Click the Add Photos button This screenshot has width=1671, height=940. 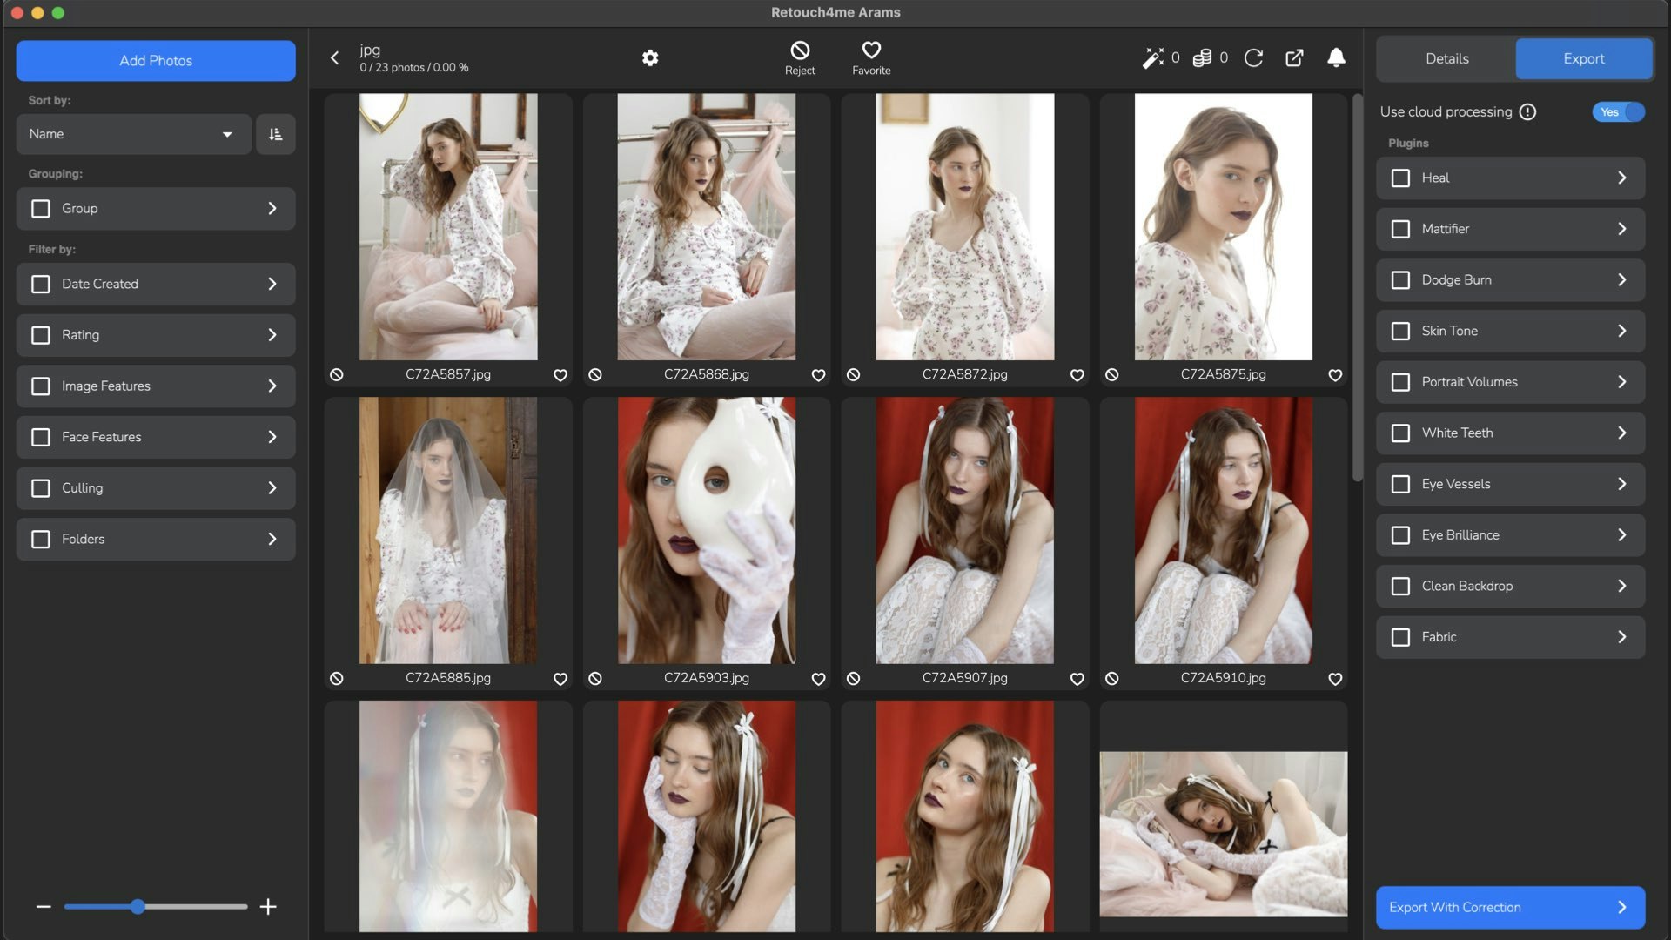pyautogui.click(x=156, y=61)
